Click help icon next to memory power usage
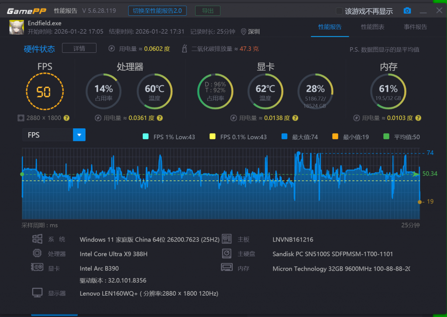447x317 pixels. pos(418,118)
